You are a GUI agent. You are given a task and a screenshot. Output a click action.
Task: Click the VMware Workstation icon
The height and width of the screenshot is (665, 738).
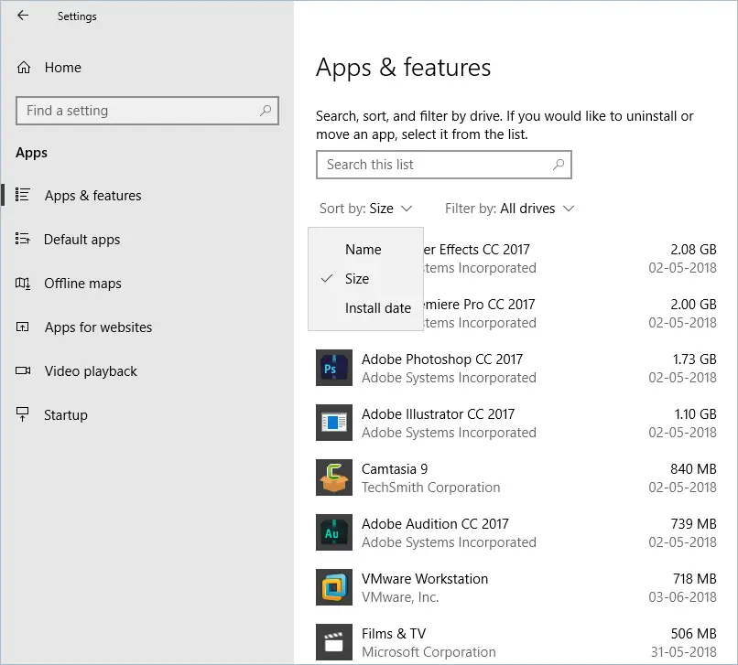pyautogui.click(x=334, y=587)
